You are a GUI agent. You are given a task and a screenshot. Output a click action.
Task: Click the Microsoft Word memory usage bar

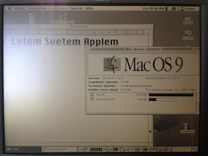(x=163, y=100)
